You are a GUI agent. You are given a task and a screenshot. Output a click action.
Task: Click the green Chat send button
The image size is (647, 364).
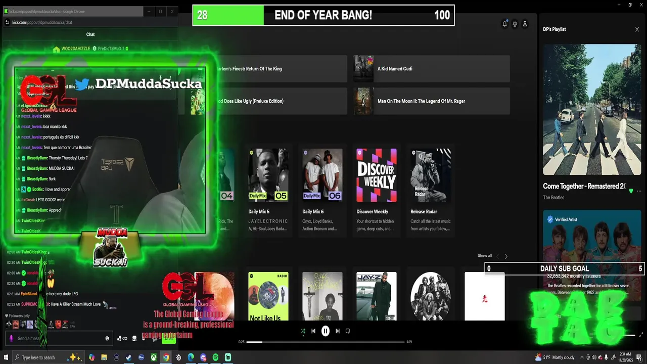[169, 338]
